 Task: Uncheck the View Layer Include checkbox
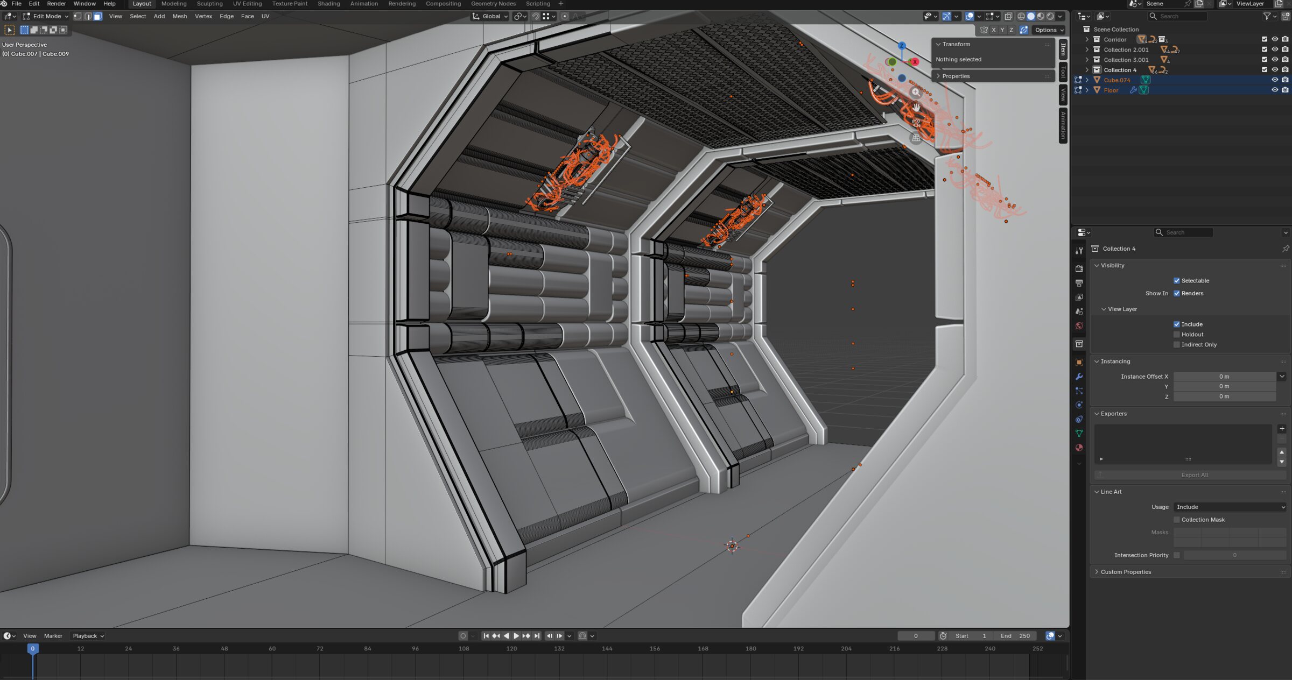pos(1177,324)
